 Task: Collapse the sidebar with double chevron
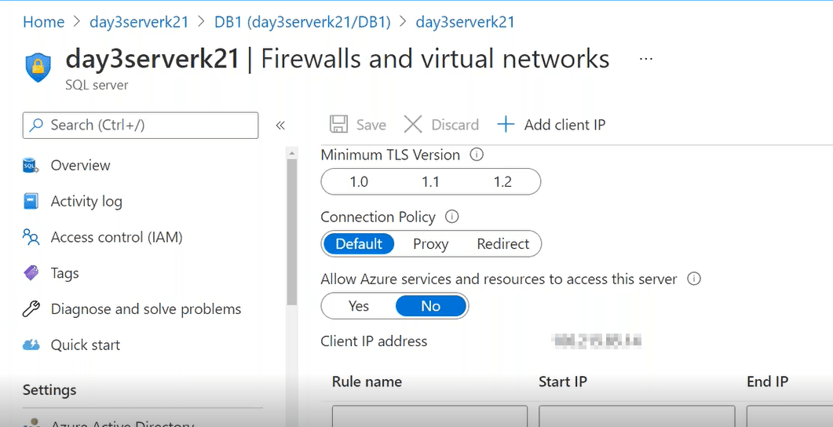tap(280, 126)
